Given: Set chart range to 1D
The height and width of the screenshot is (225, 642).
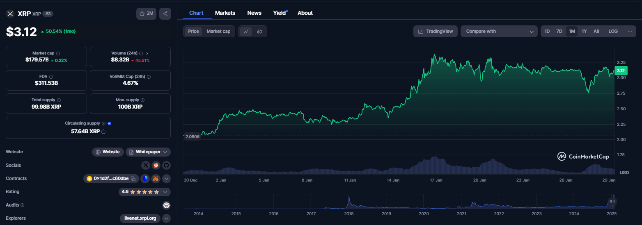Looking at the screenshot, I should [547, 32].
